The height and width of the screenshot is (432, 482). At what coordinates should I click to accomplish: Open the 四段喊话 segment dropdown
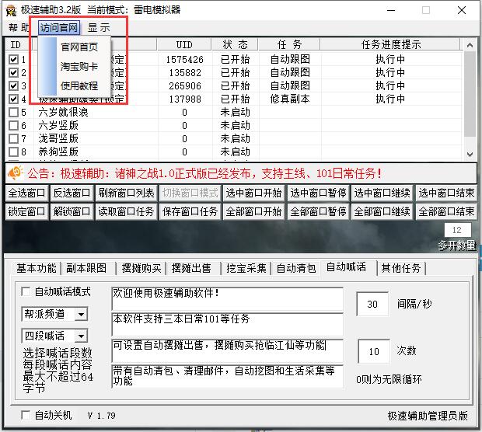pyautogui.click(x=81, y=336)
